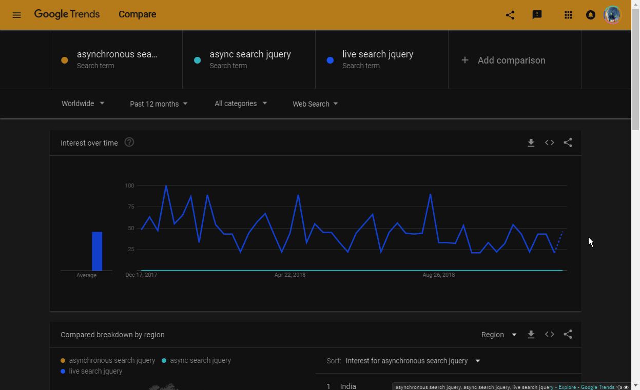
Task: Open the notifications bell
Action: point(590,15)
